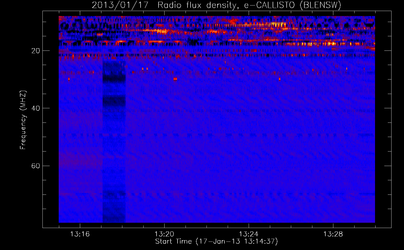Viewport: 404px width, 250px height.
Task: Click the 13:28 time axis label
Action: (333, 234)
